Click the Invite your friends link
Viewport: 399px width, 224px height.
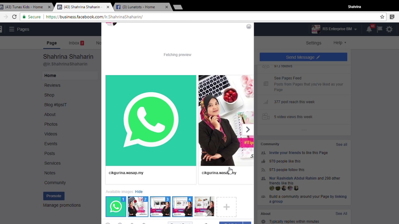coord(285,153)
